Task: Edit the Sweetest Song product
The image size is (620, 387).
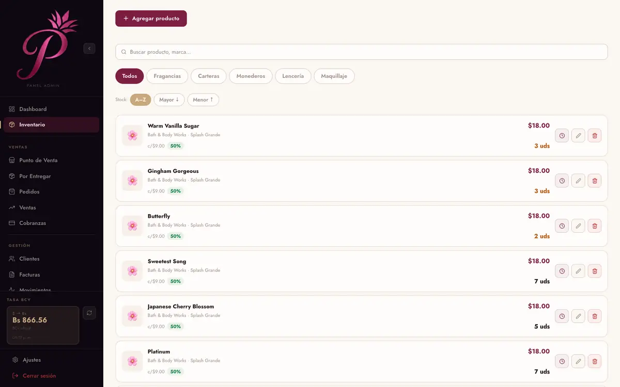Action: (x=578, y=271)
